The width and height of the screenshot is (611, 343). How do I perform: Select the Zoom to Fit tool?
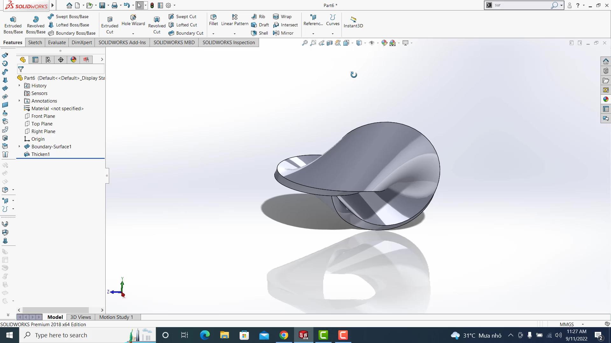coord(305,43)
